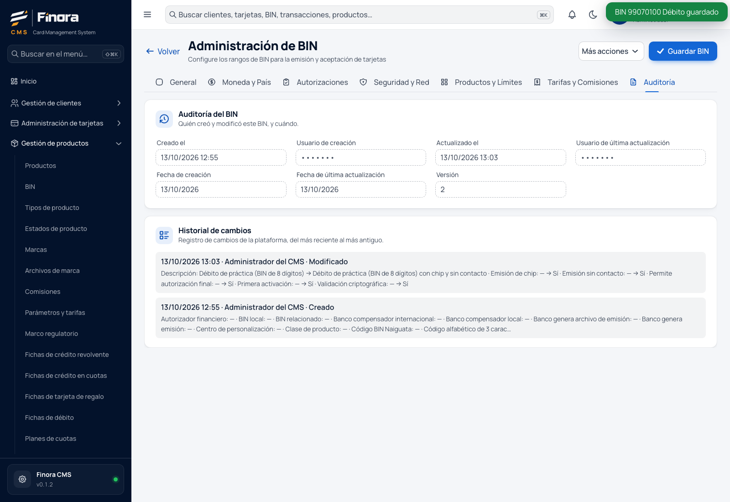Select the 13/10/2026 12:55 Creado history entry
This screenshot has height=502, width=730.
pos(431,318)
